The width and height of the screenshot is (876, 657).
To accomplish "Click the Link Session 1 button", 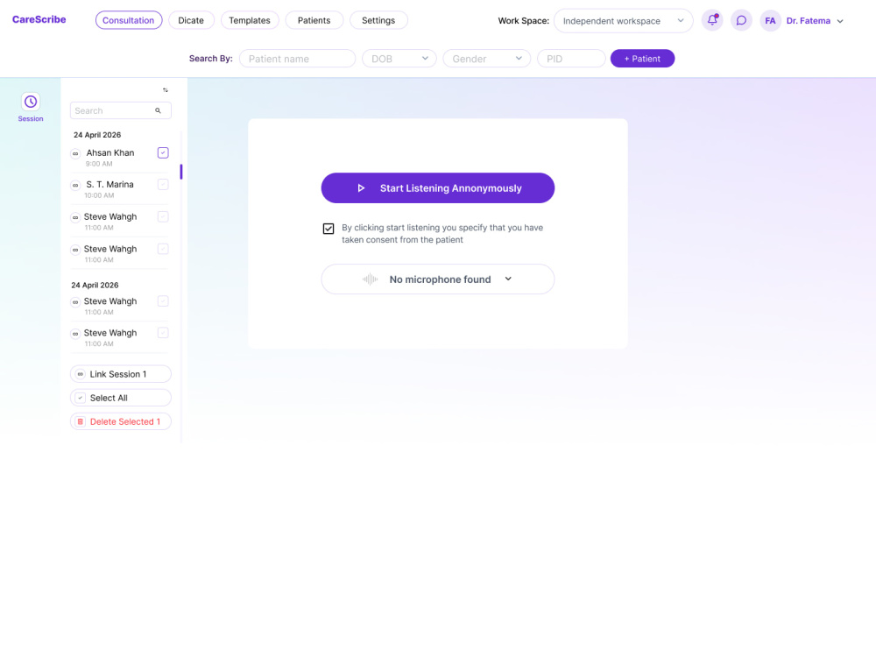I will click(x=121, y=374).
